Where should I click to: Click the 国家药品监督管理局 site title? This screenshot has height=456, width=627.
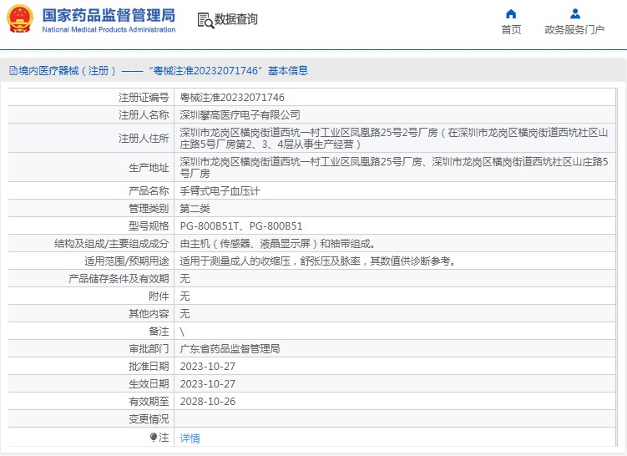(109, 15)
